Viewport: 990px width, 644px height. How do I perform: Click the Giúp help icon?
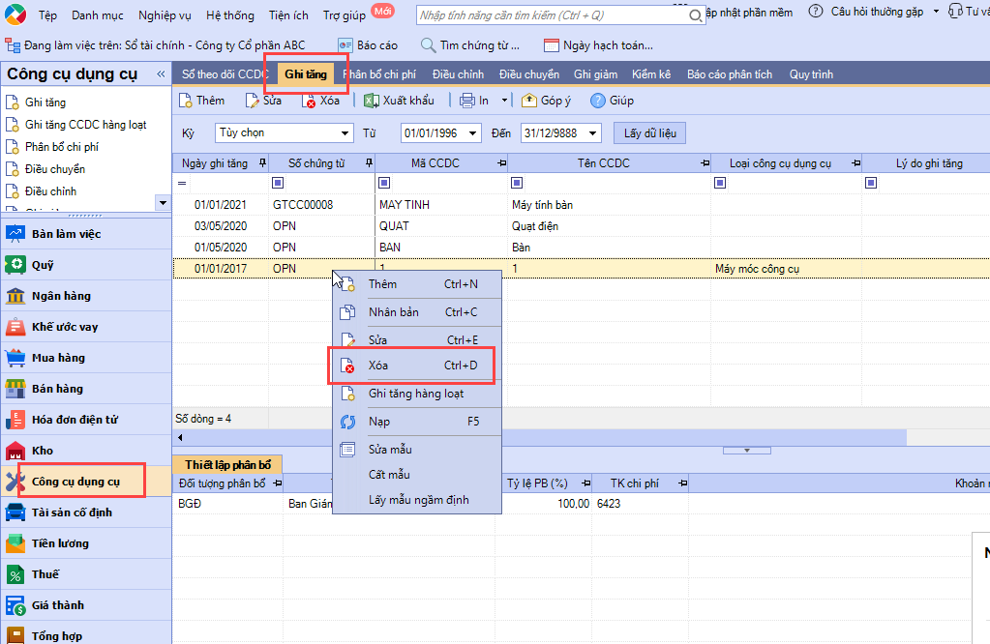pos(598,101)
